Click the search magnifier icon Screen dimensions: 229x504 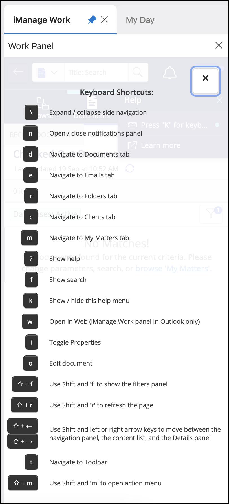pos(138,73)
